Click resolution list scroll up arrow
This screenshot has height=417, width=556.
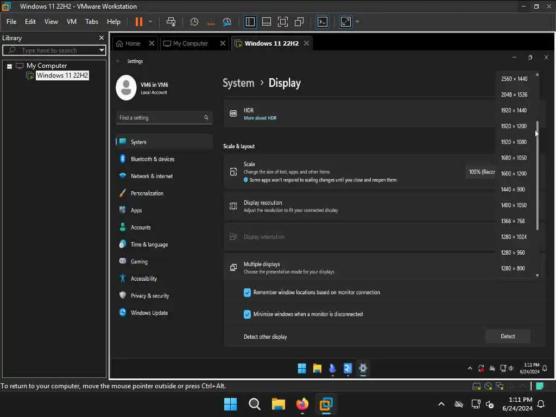538,74
